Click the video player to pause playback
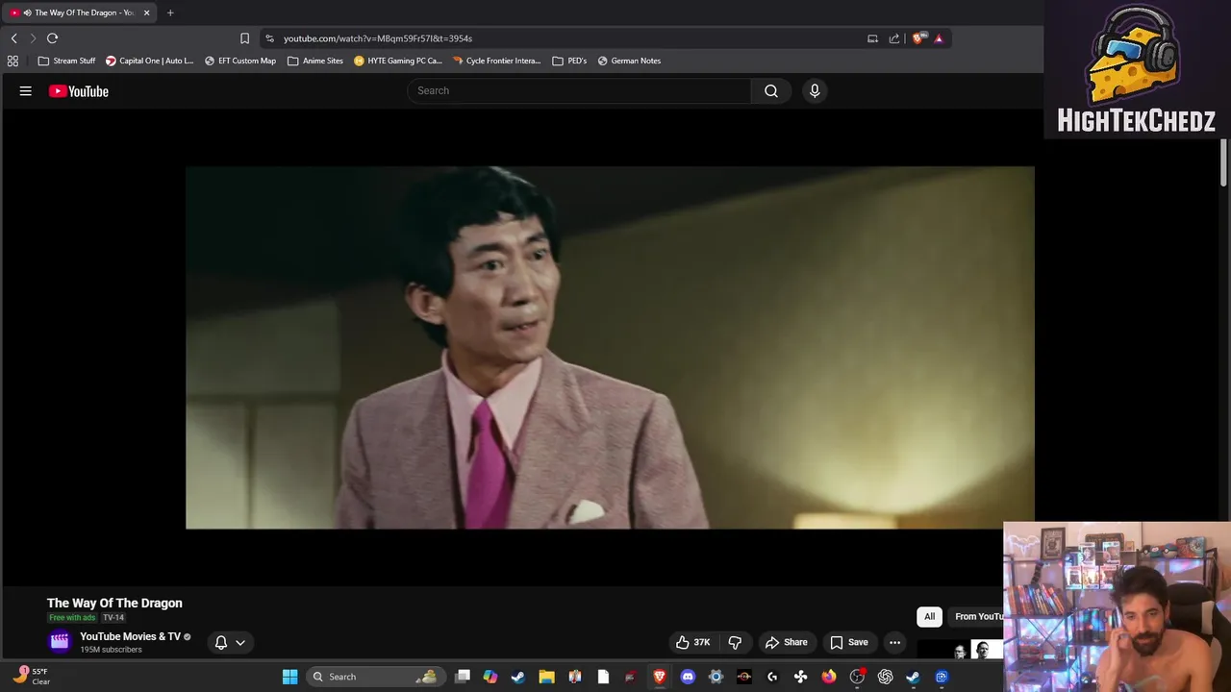 610,347
